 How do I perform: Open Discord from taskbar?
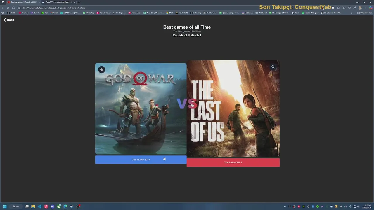(x=52, y=206)
